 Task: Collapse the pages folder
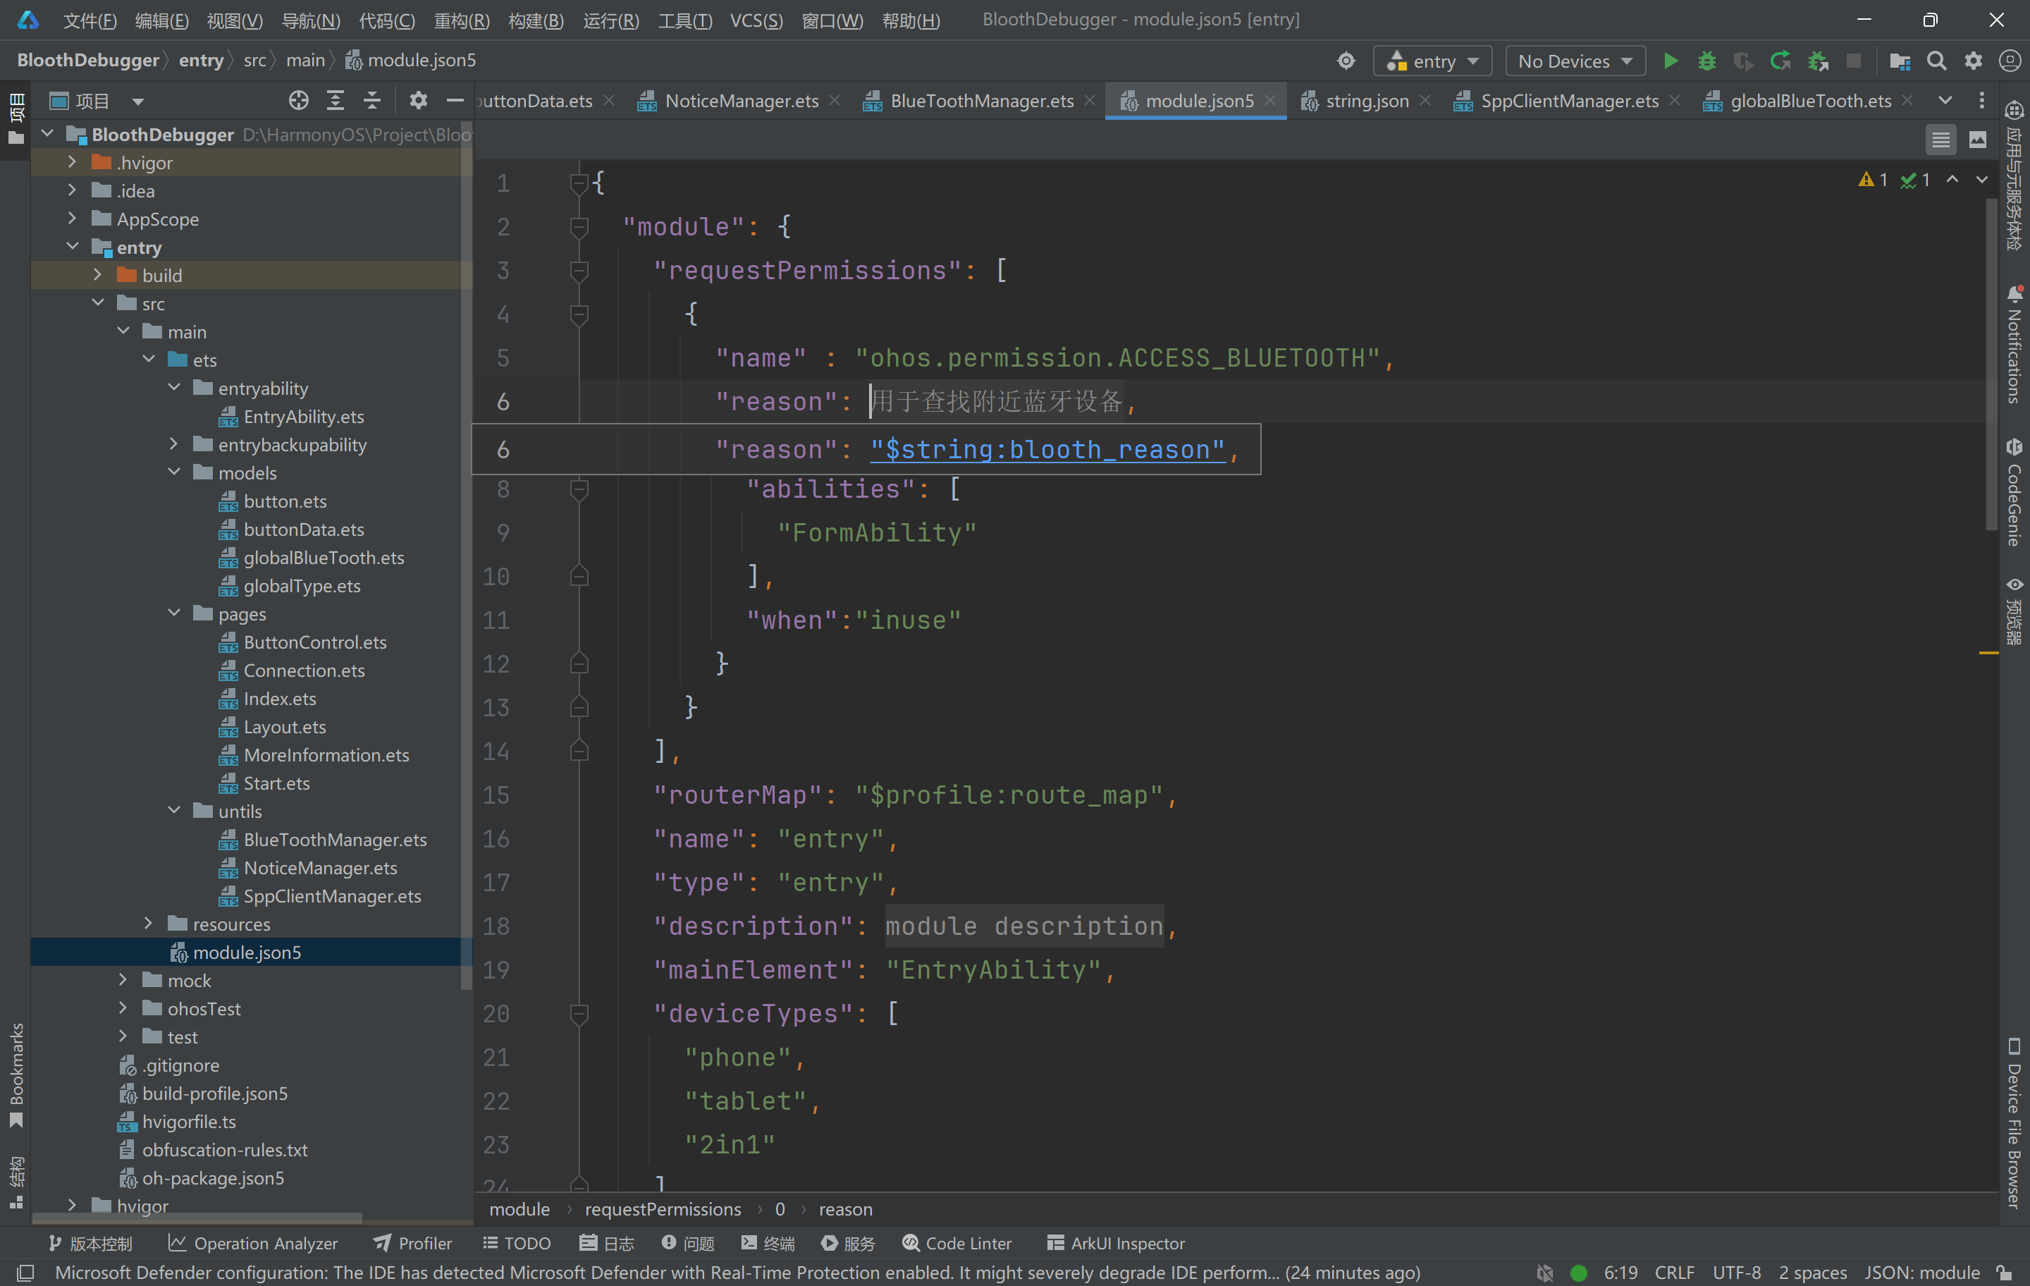pos(173,613)
